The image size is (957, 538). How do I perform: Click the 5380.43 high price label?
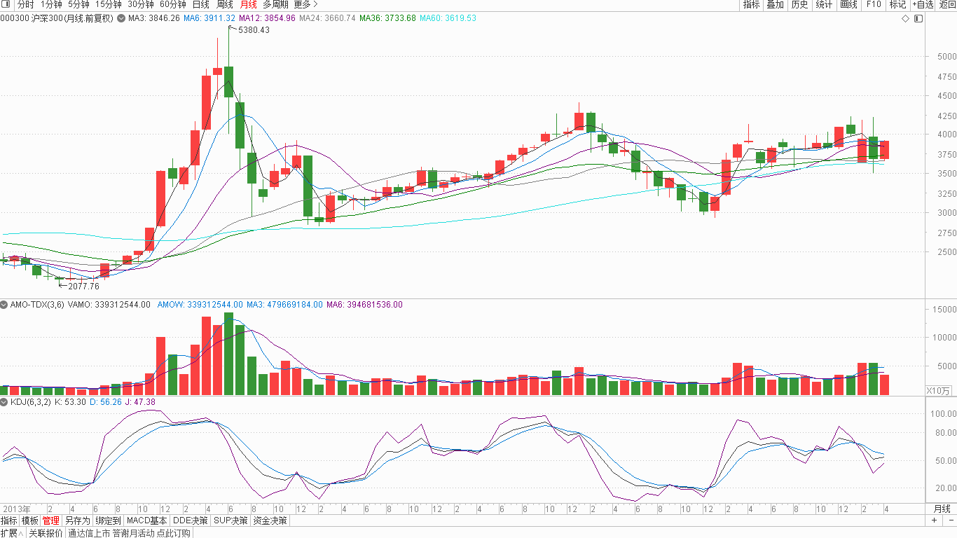pos(254,30)
